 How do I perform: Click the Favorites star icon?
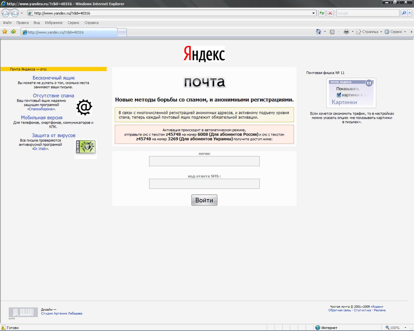pyautogui.click(x=5, y=32)
